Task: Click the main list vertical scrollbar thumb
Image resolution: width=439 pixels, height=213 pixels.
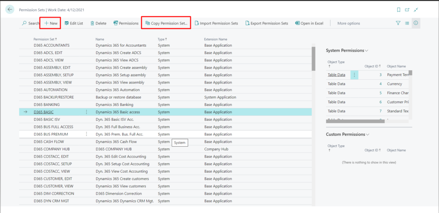Action: pos(313,58)
